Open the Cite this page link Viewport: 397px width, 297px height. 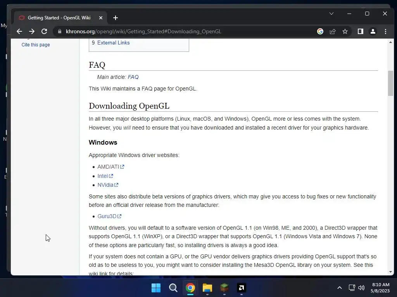pos(36,45)
